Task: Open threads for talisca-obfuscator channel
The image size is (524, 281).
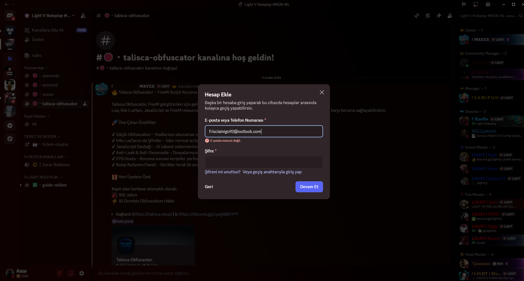Action: [417, 16]
